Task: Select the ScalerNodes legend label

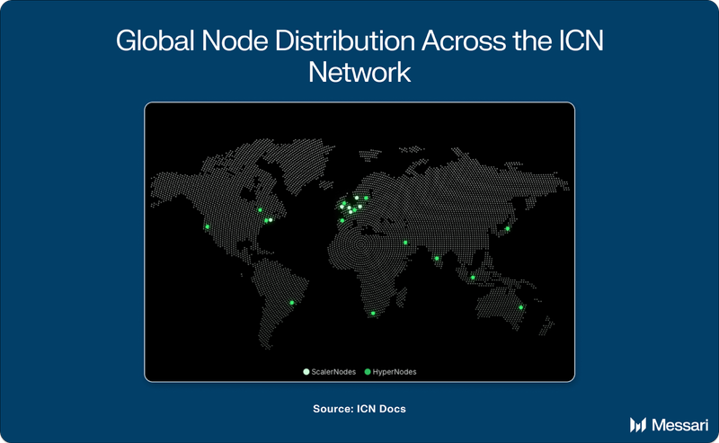Action: point(333,372)
